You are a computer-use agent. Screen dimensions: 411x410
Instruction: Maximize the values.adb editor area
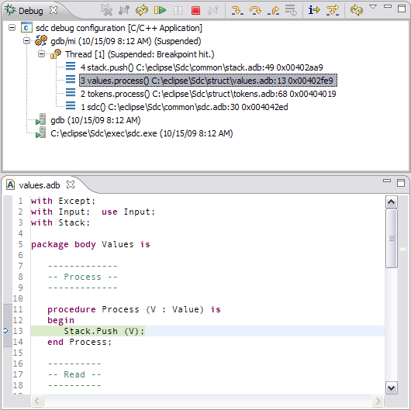[x=401, y=183]
